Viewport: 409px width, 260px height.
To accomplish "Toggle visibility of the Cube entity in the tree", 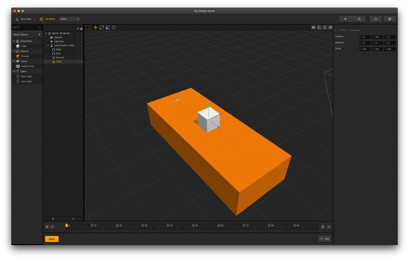I will [x=78, y=61].
